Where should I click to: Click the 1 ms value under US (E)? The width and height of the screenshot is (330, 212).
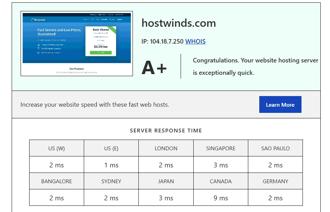[x=111, y=165]
